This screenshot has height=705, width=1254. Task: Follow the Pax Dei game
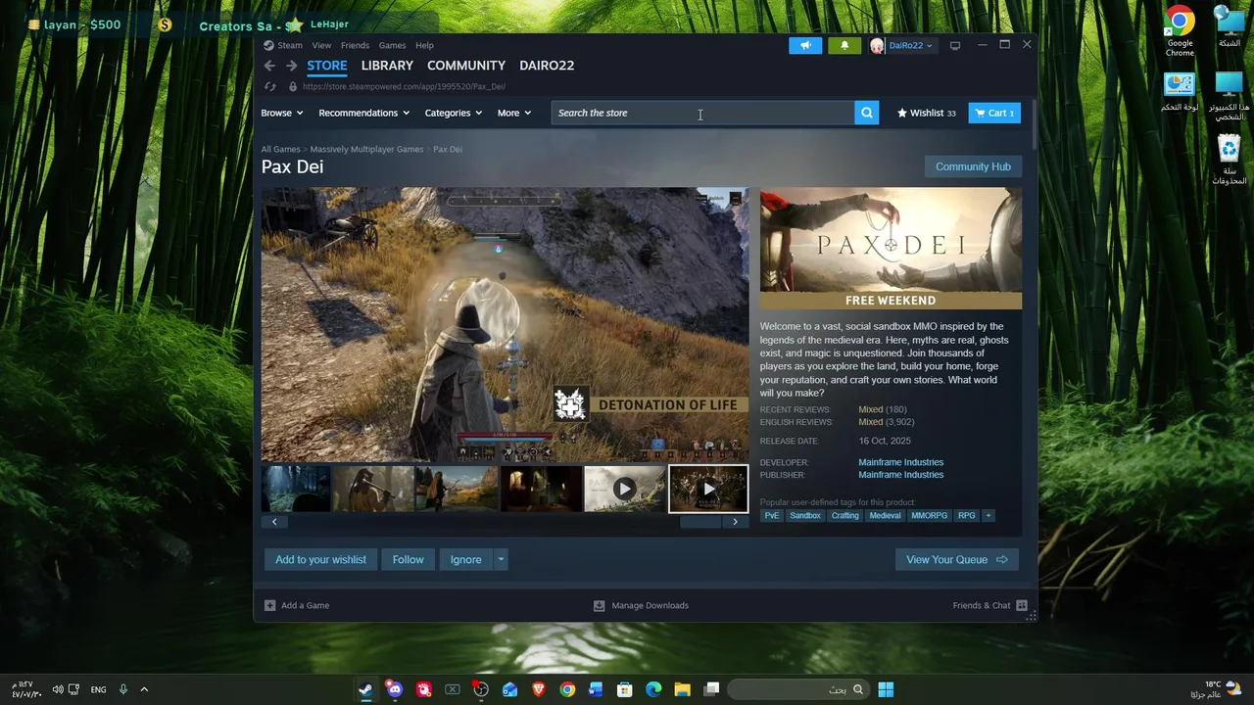point(408,559)
